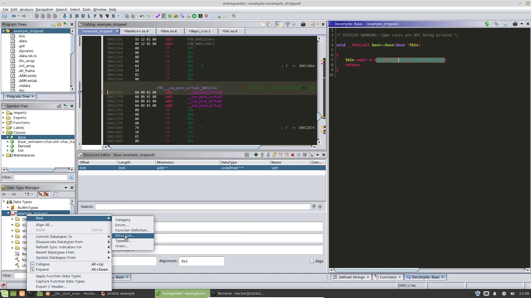Click the Symbol Tree Filter input field
531x298 pixels.
click(41, 178)
